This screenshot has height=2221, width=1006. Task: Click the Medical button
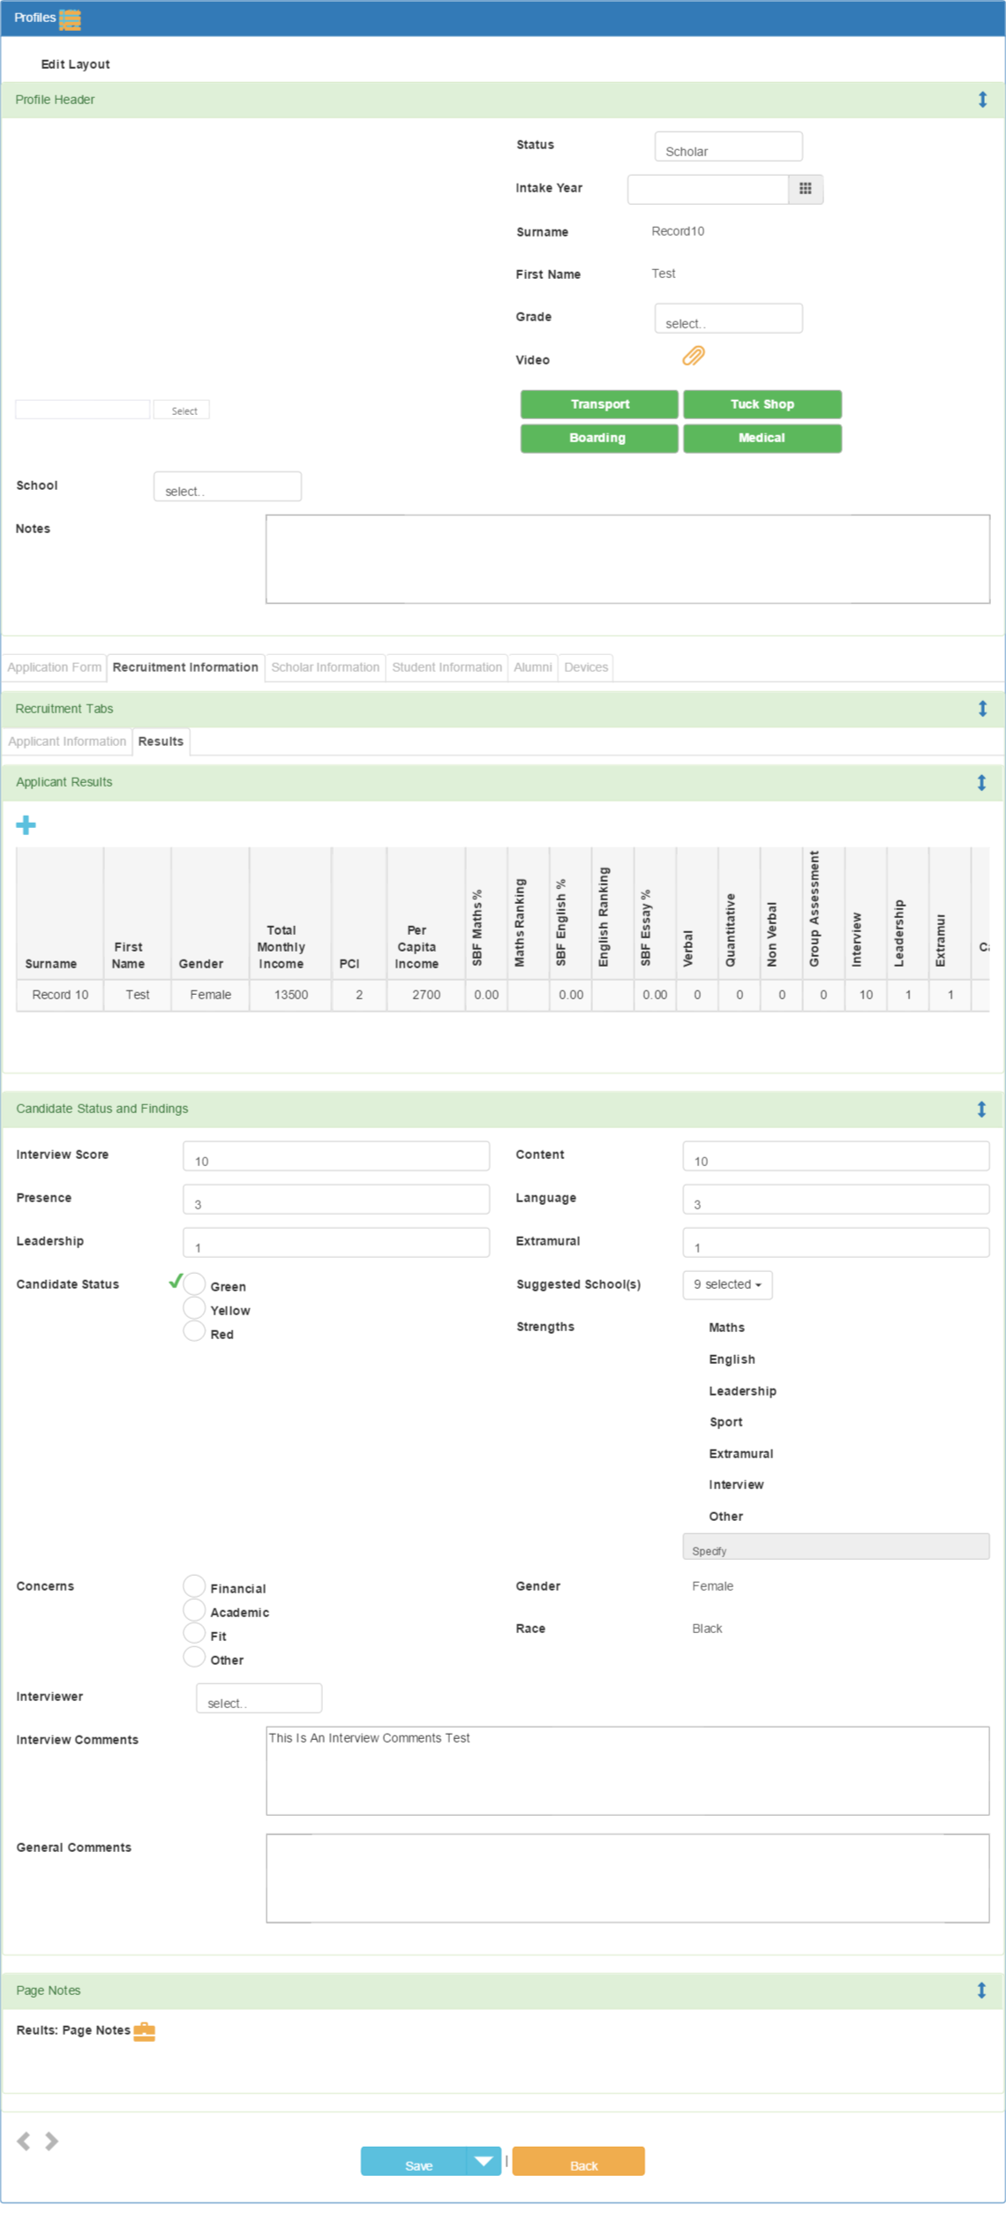click(x=762, y=439)
